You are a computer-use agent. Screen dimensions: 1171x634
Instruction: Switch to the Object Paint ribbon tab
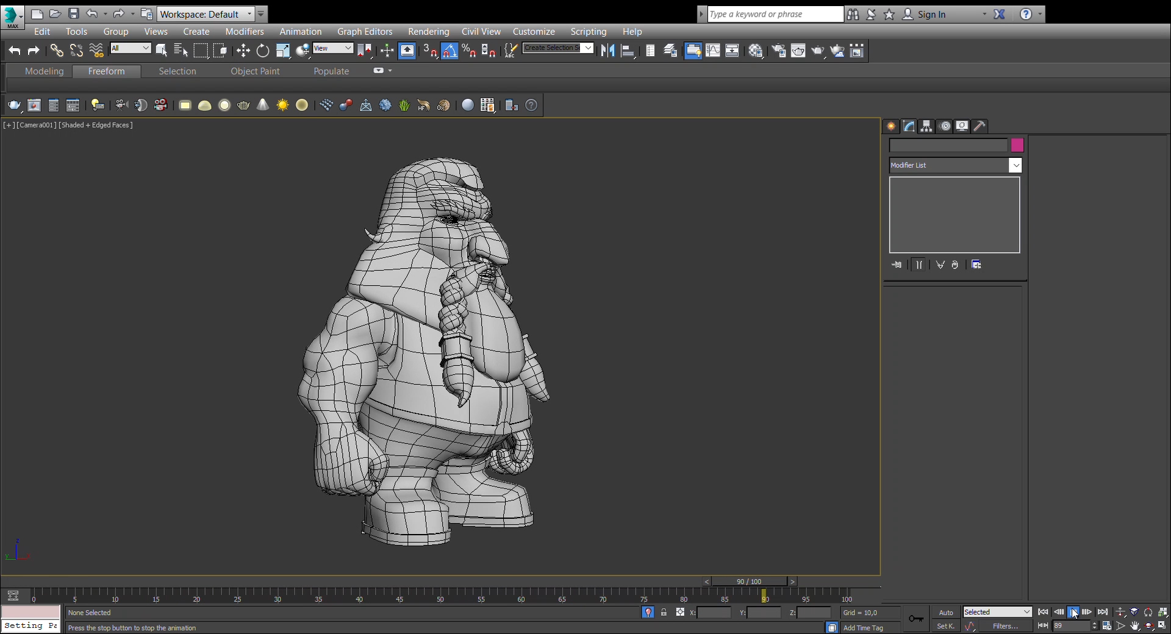click(255, 71)
